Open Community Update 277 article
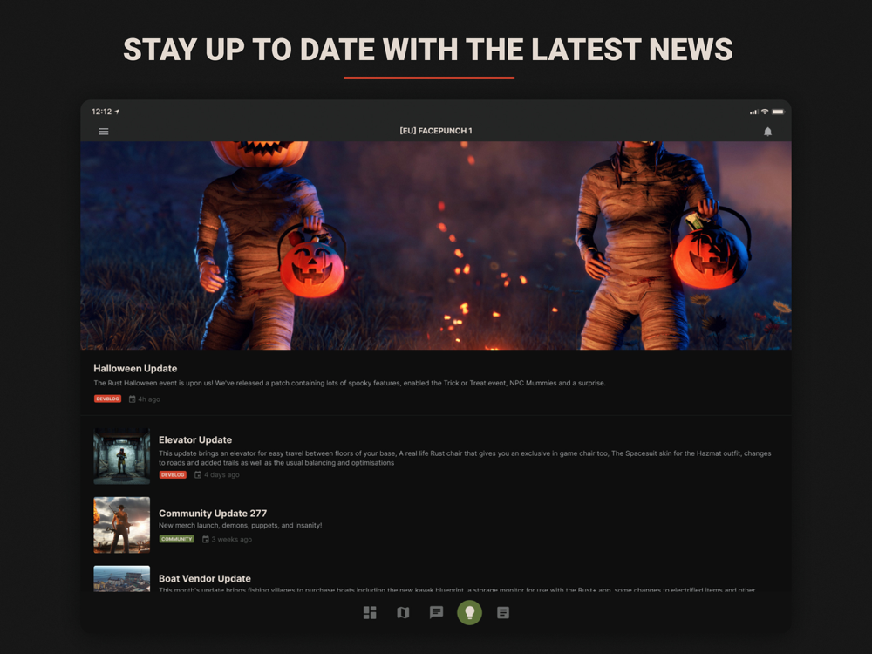The height and width of the screenshot is (654, 872). 213,513
